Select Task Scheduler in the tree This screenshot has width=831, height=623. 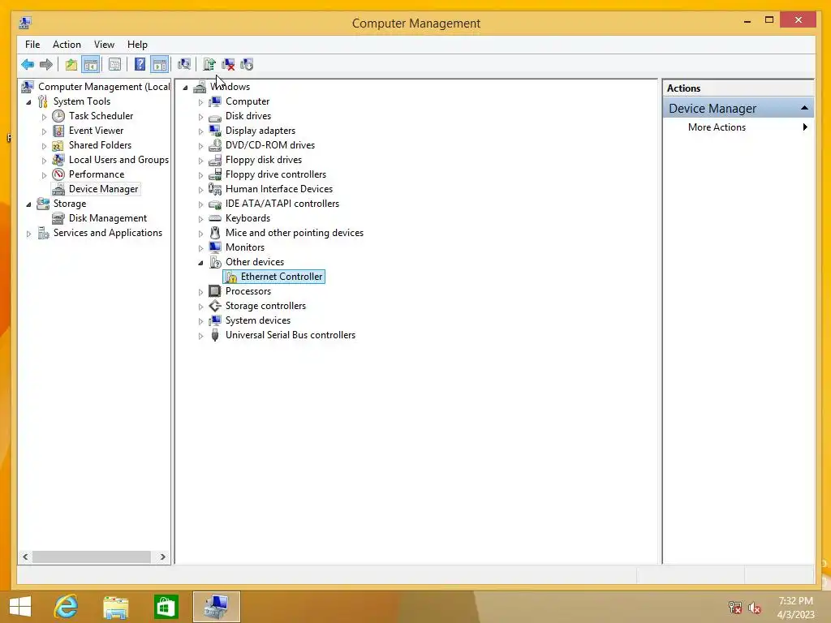101,115
